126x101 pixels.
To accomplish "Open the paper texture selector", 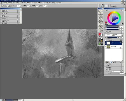I will tap(99, 39).
